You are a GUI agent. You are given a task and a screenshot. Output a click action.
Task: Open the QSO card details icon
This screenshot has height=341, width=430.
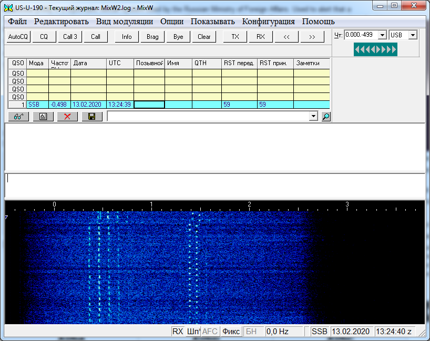coord(43,117)
